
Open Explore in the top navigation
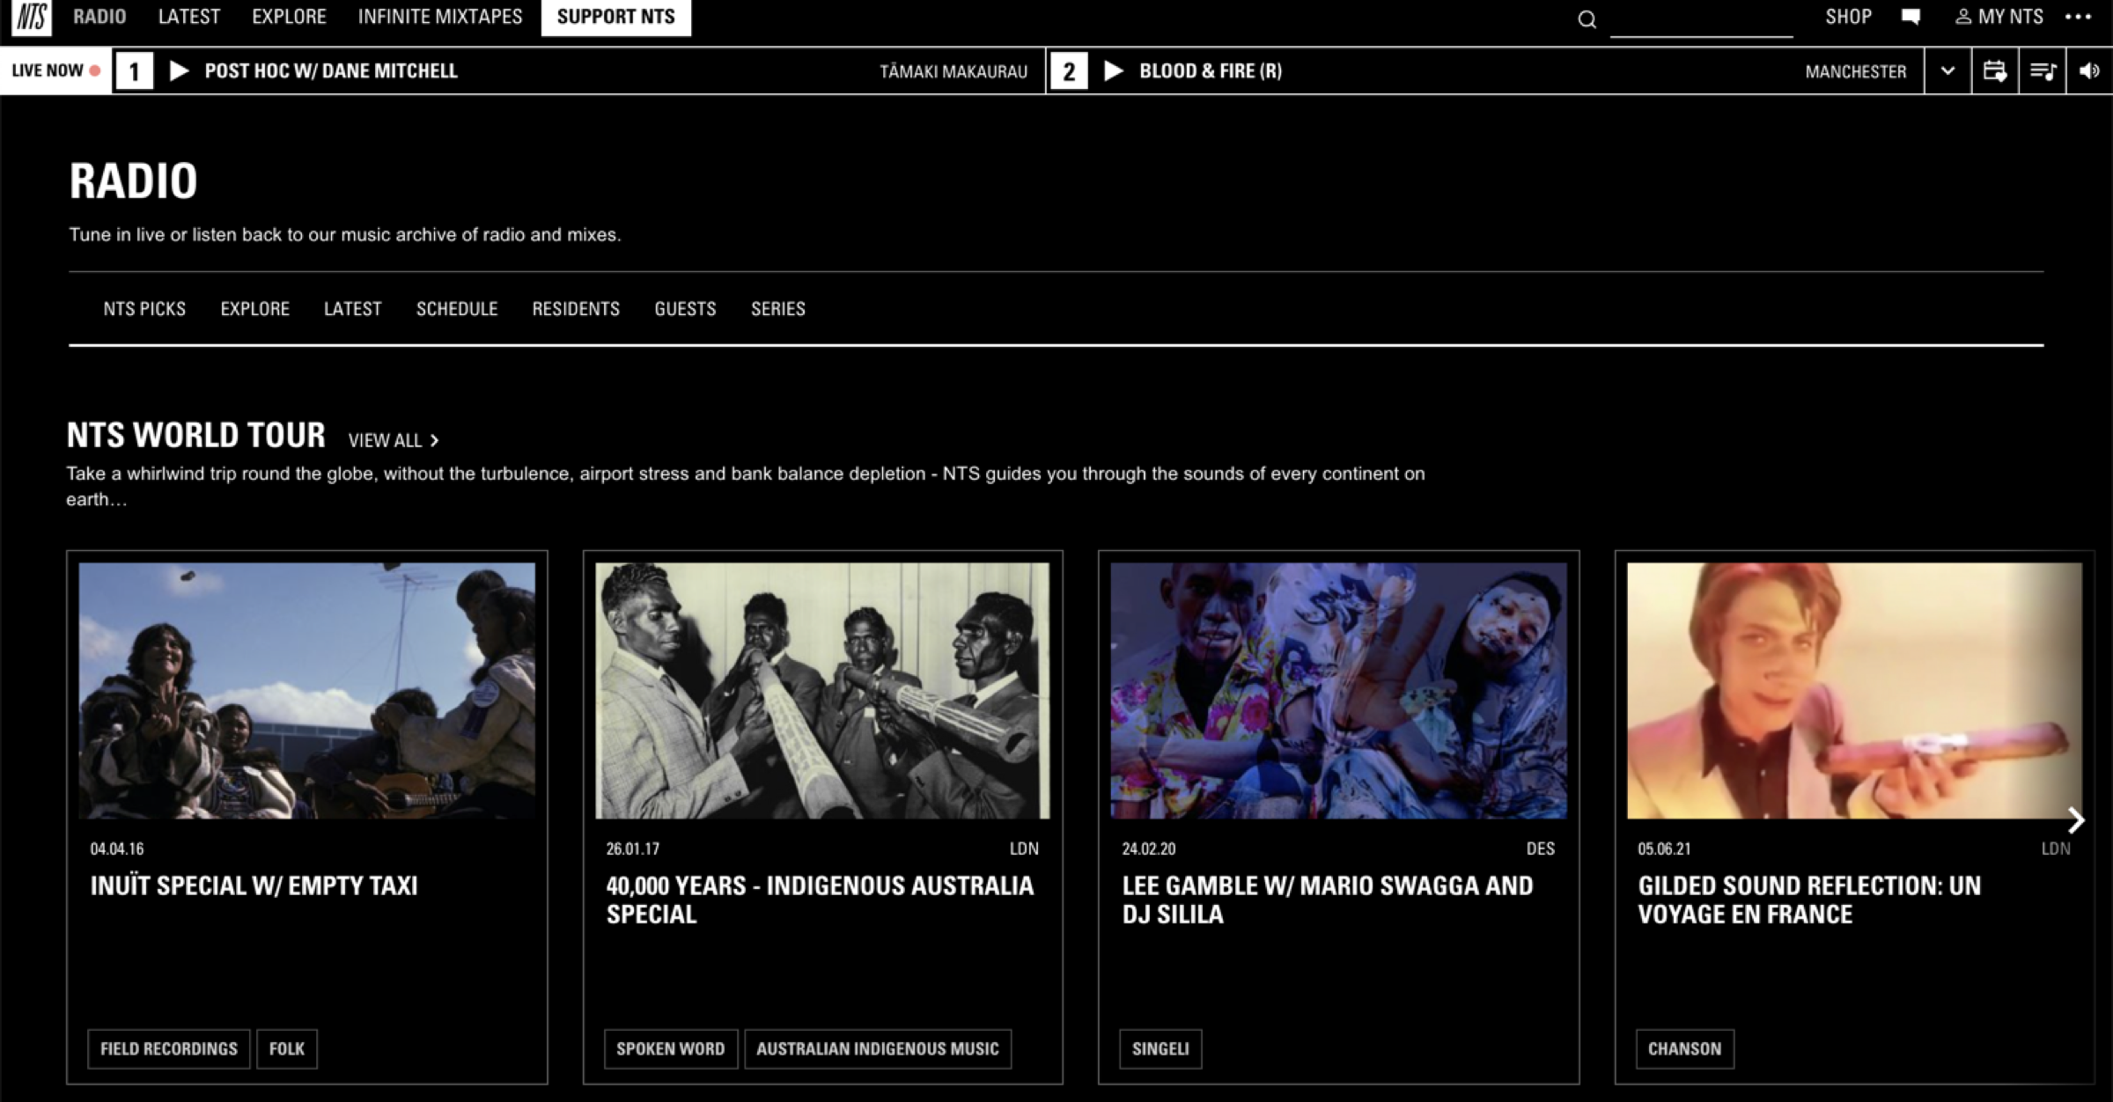(x=289, y=17)
